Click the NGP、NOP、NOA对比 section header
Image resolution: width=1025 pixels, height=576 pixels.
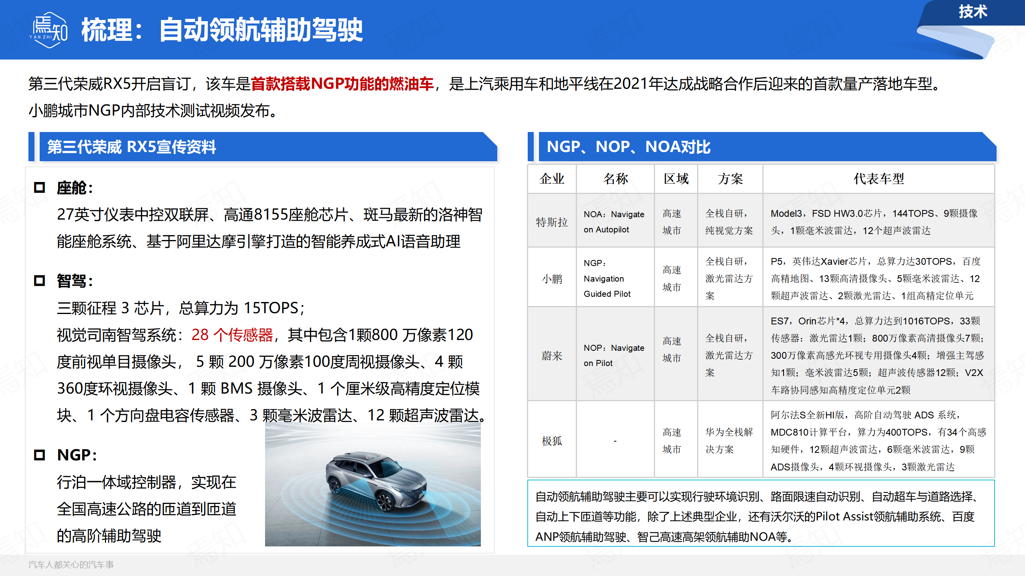768,147
